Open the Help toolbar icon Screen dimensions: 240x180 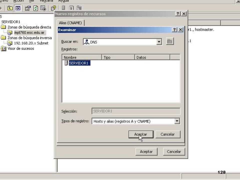pos(53,8)
